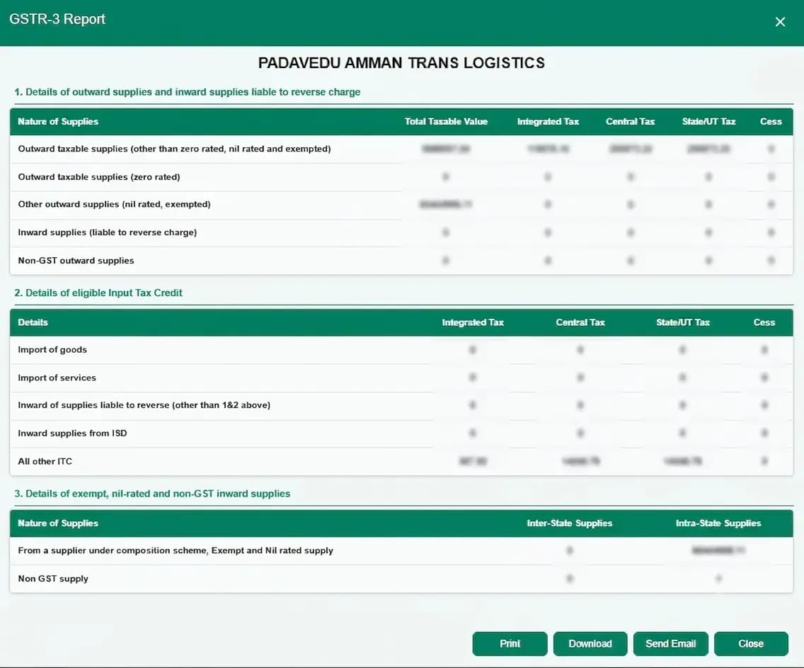
Task: Select Inward of supplies liable to reverse row
Action: point(401,405)
